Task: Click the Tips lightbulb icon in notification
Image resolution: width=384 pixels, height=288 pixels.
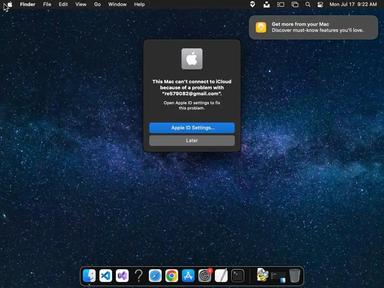Action: coord(261,27)
